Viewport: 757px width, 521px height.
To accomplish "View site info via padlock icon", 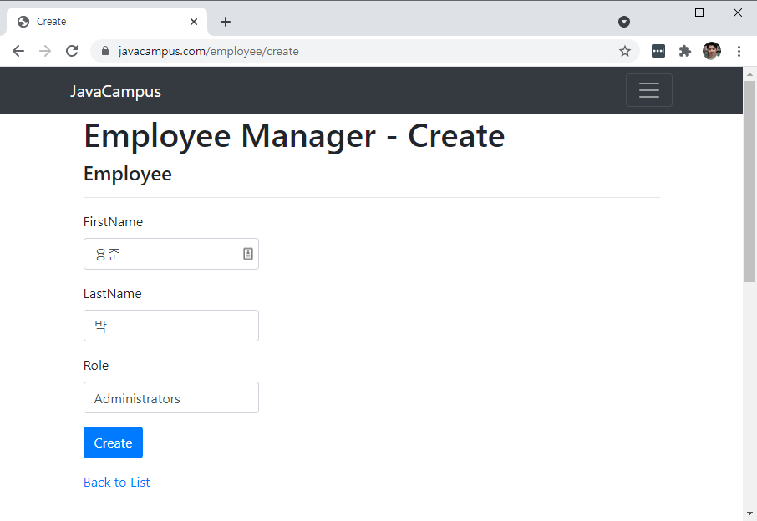I will pos(105,51).
